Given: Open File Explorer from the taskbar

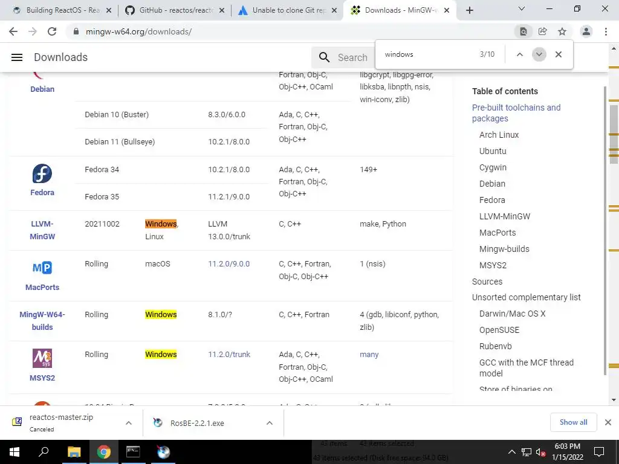Looking at the screenshot, I should [74, 452].
